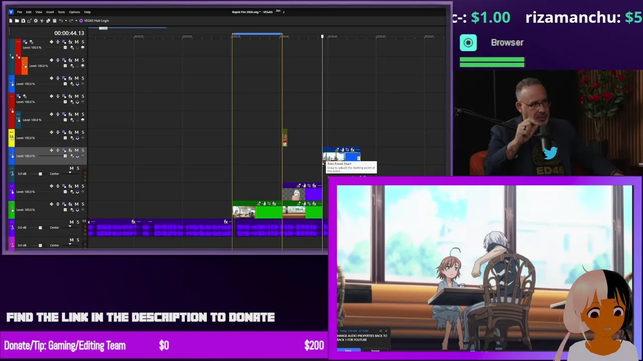Click VEGAS Hub Login button

(94, 21)
